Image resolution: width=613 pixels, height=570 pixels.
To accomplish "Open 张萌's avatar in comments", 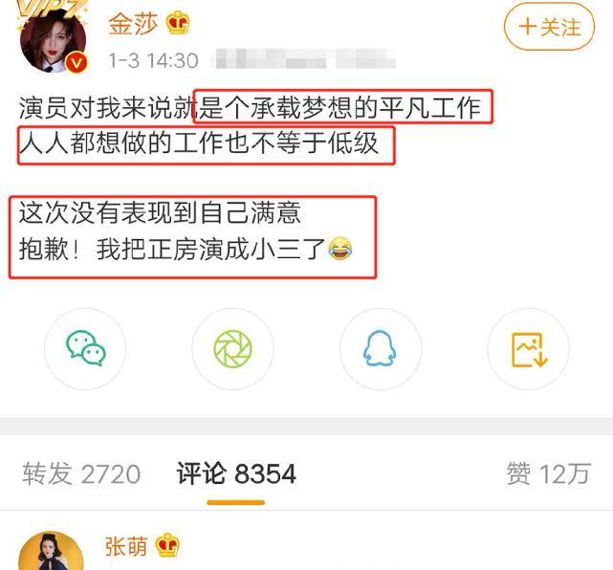I will 51,551.
